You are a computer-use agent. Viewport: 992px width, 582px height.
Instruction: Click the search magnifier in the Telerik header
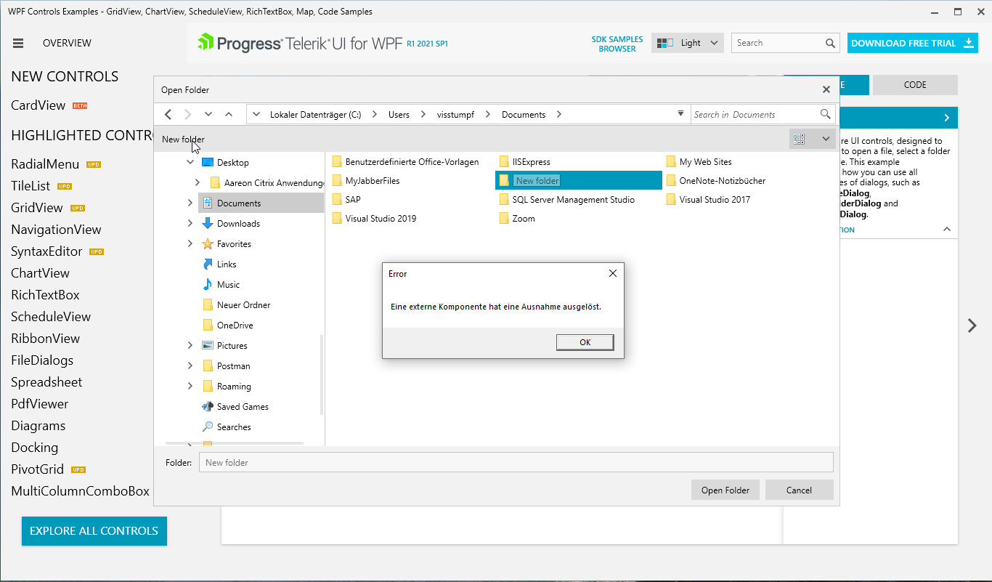(x=830, y=44)
